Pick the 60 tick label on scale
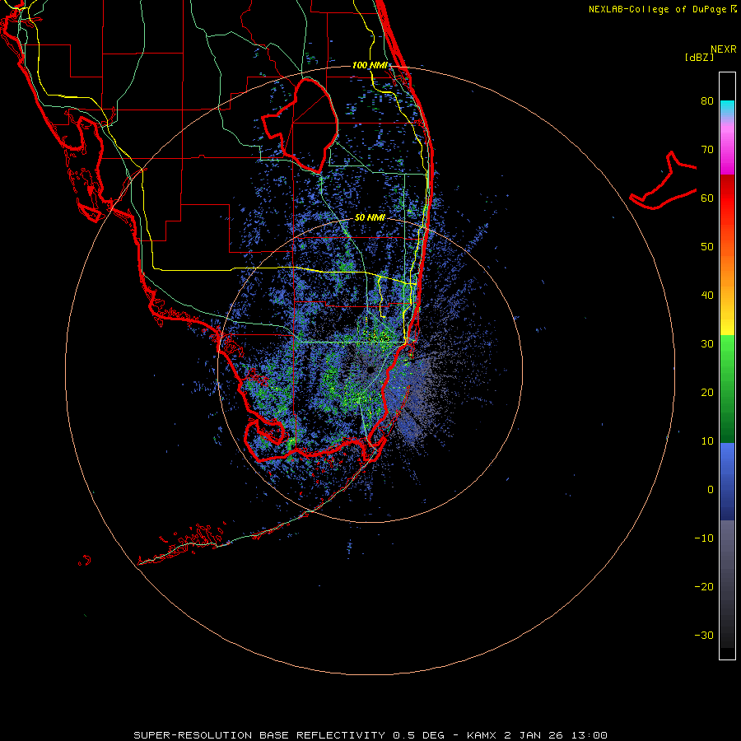The image size is (741, 741). (x=707, y=198)
